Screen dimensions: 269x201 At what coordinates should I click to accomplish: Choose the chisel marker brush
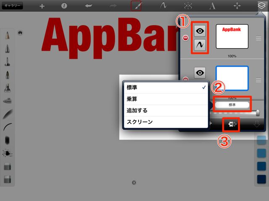[8, 88]
